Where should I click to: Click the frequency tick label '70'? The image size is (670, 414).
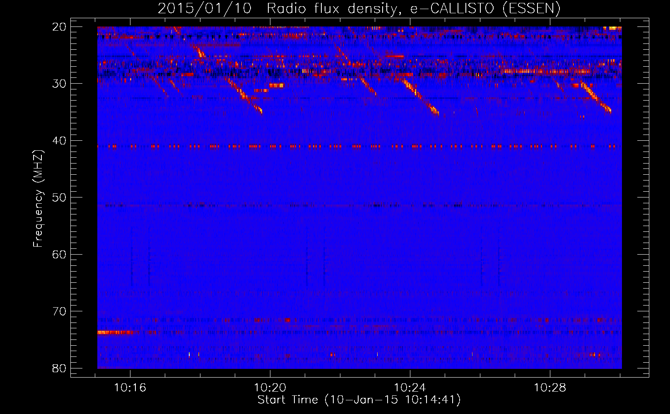59,311
